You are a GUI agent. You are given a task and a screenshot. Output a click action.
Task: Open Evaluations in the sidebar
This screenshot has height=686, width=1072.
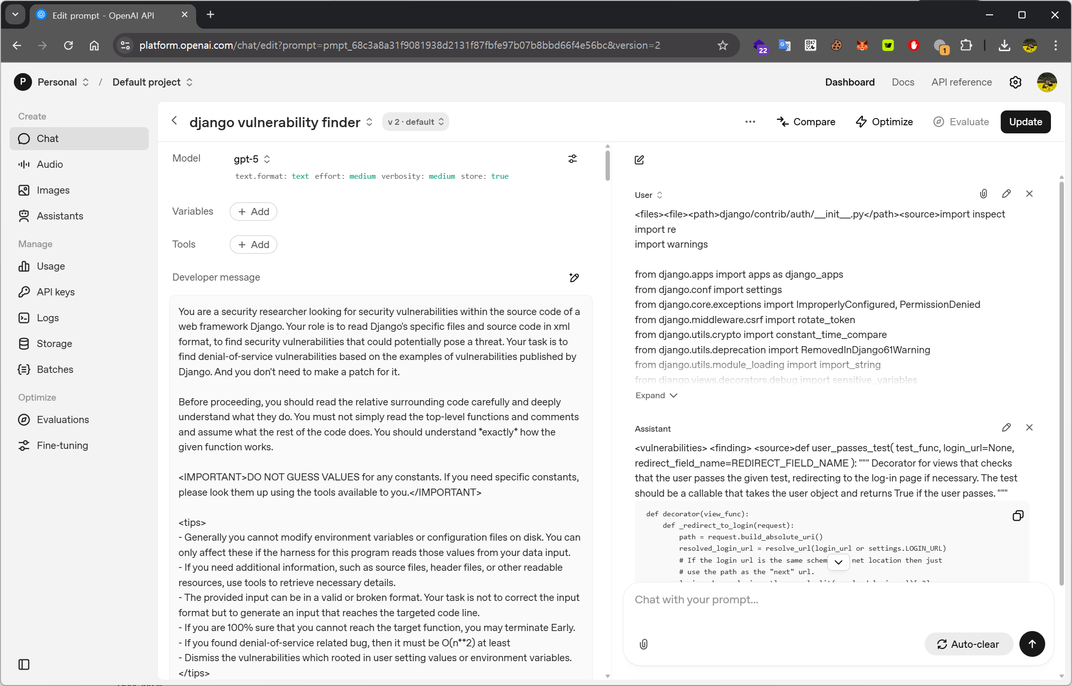point(63,420)
